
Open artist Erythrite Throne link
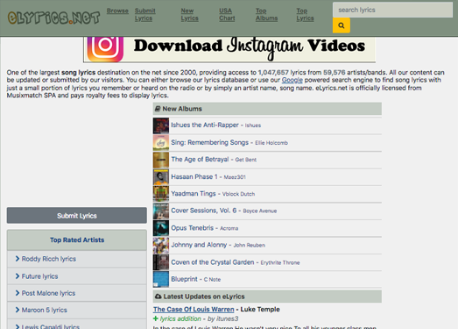(280, 262)
